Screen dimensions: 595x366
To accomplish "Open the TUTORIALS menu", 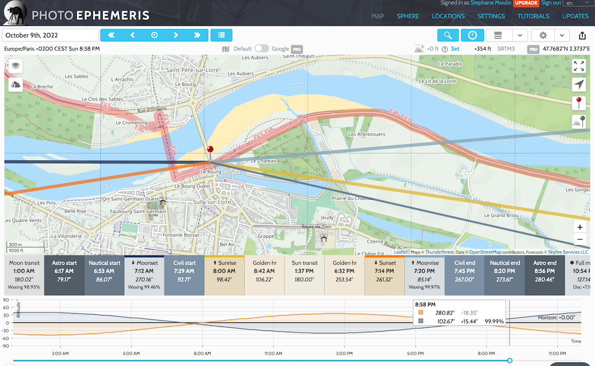I will 533,16.
